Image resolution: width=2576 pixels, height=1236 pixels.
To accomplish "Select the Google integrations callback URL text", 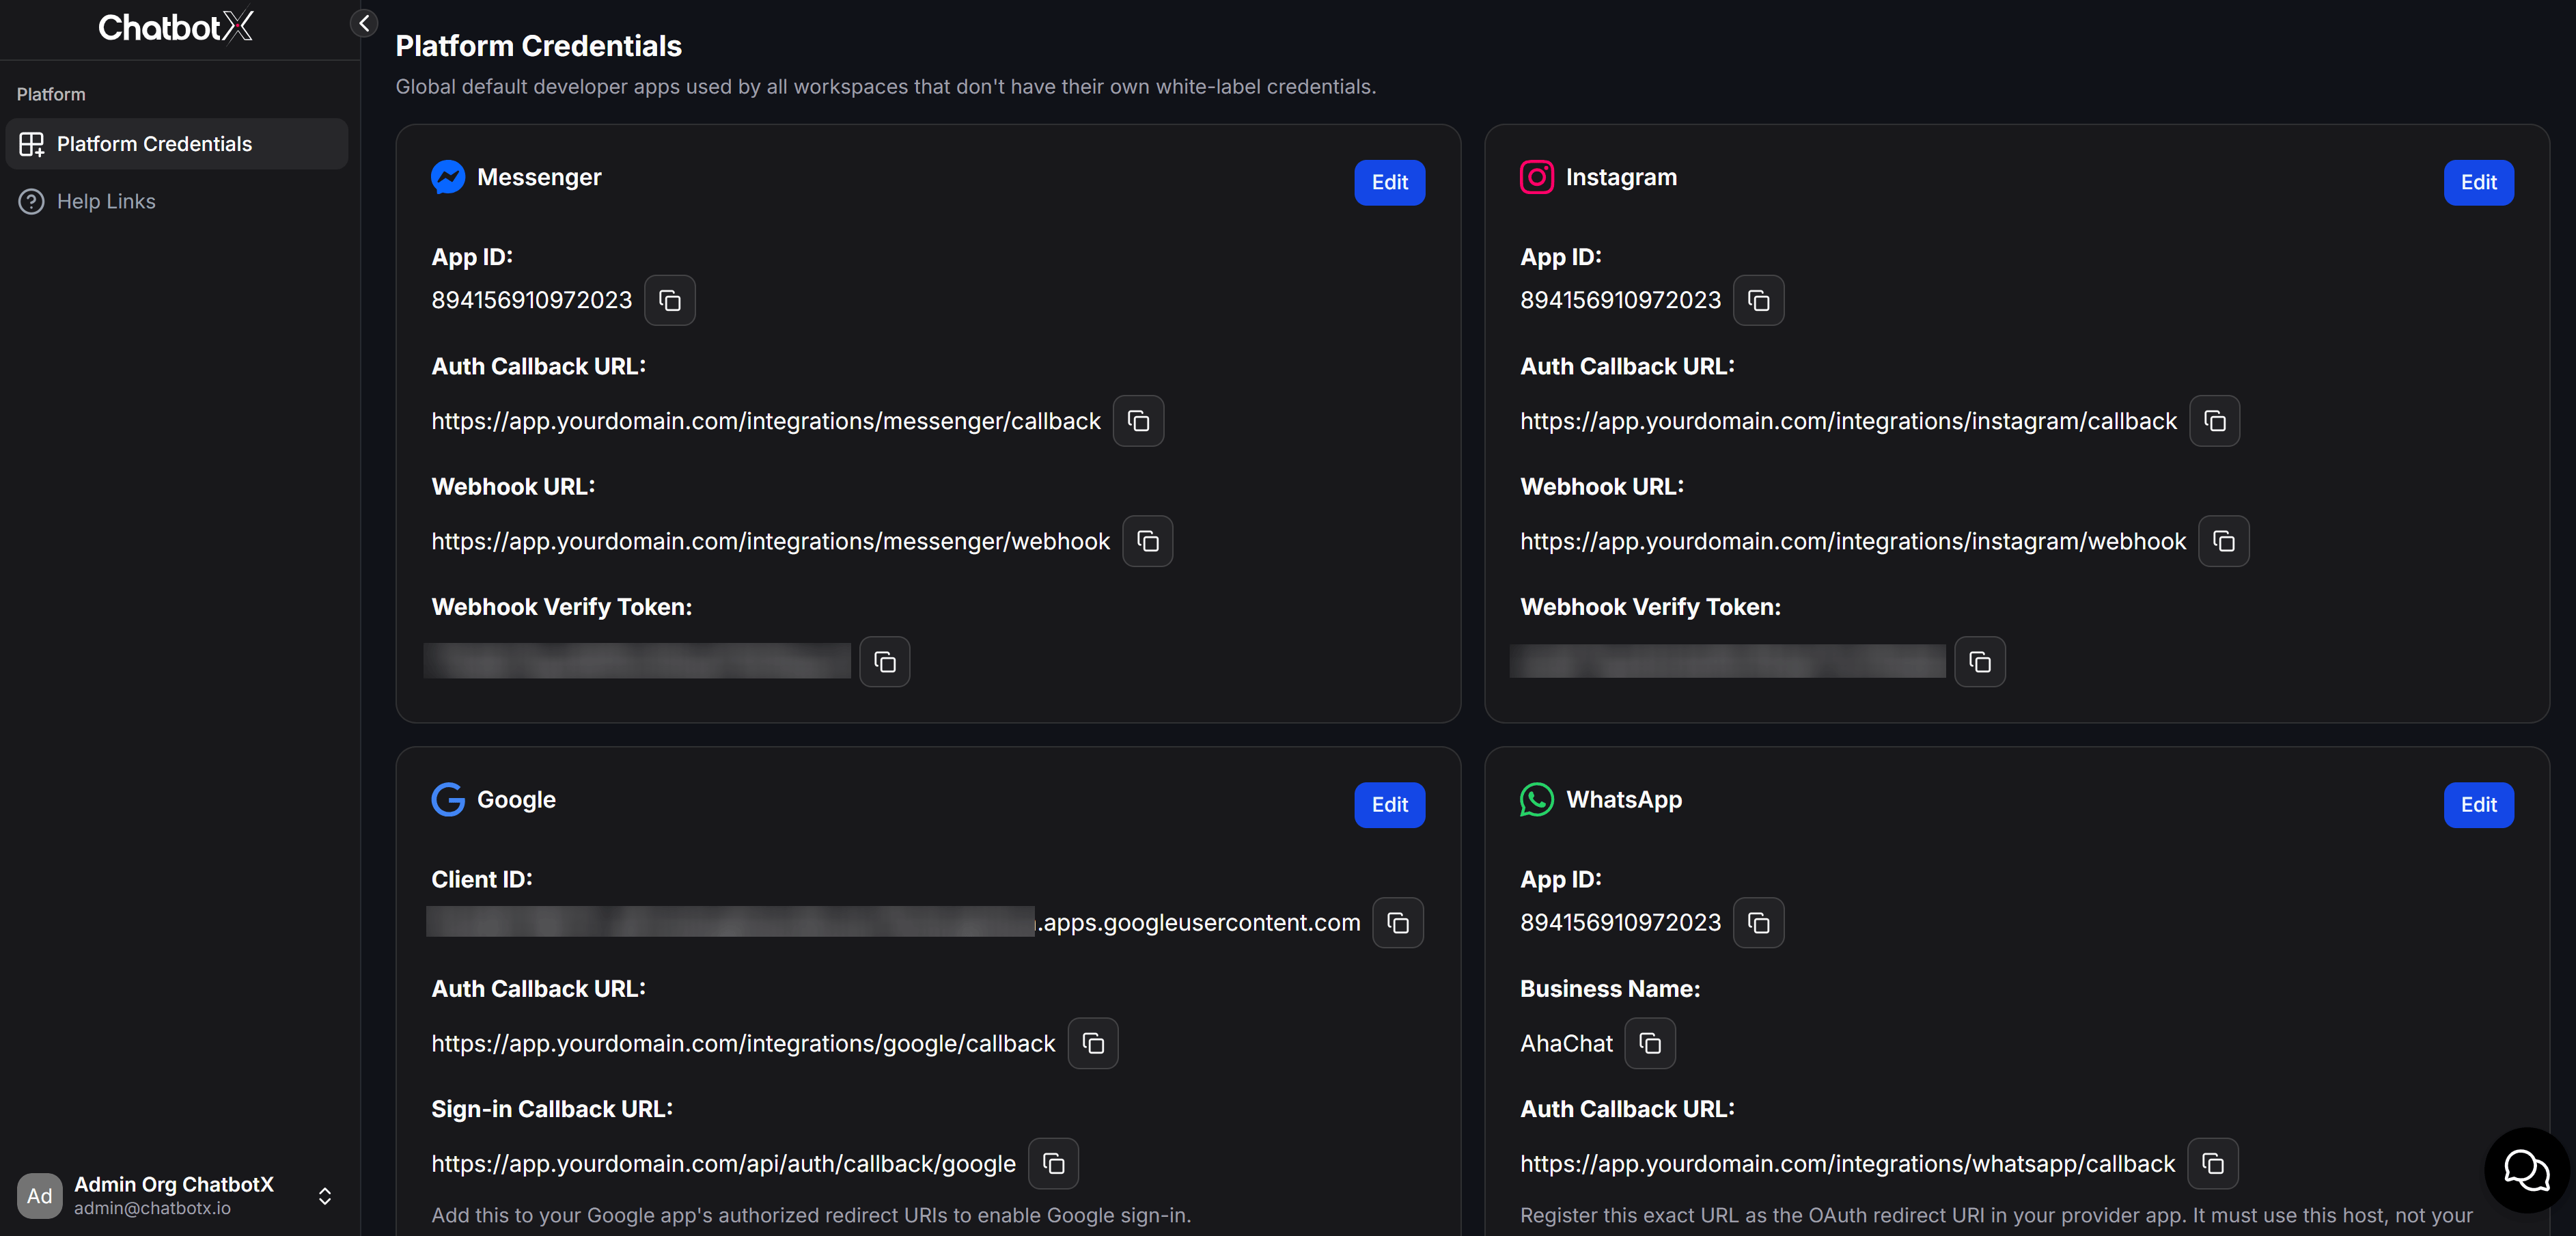I will (x=743, y=1043).
